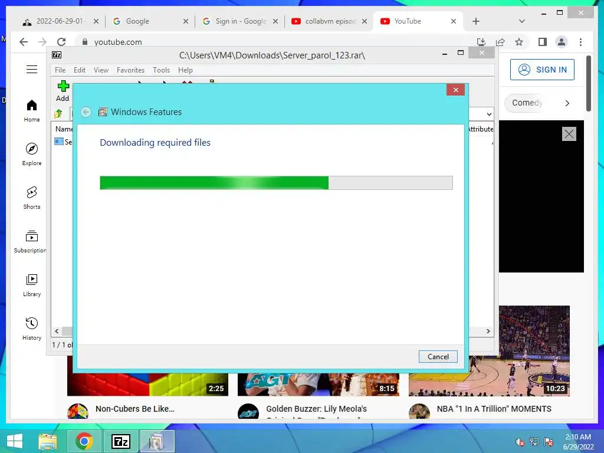Click the muted volume tray icon

[520, 442]
